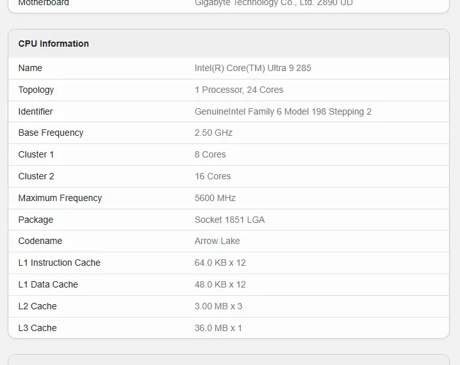Select the Identifier row label
This screenshot has width=460, height=365.
click(x=35, y=111)
